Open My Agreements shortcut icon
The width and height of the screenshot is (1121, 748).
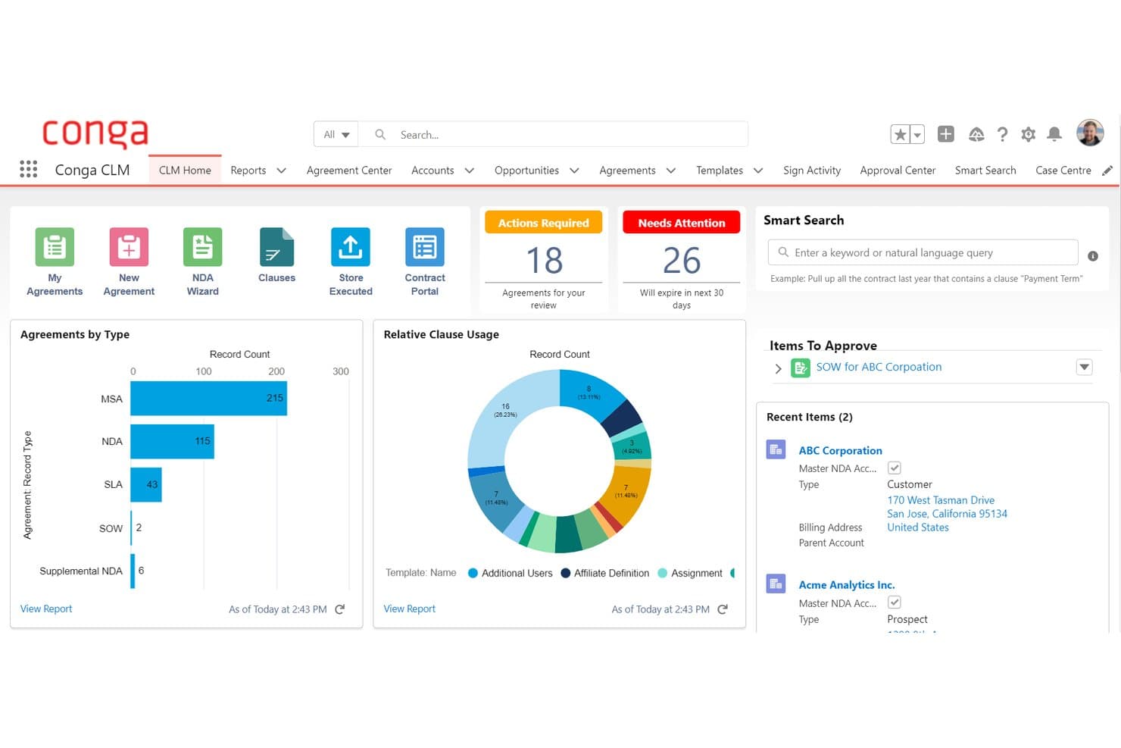coord(55,246)
